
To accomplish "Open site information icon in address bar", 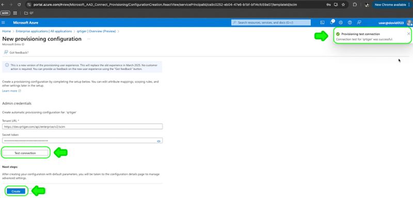I will (x=29, y=5).
